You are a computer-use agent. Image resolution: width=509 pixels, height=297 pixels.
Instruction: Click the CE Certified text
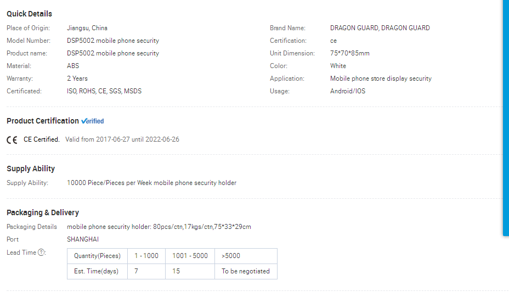tap(42, 139)
